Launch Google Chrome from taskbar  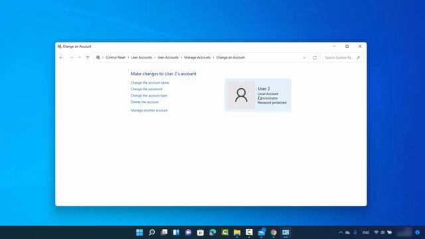click(x=274, y=232)
